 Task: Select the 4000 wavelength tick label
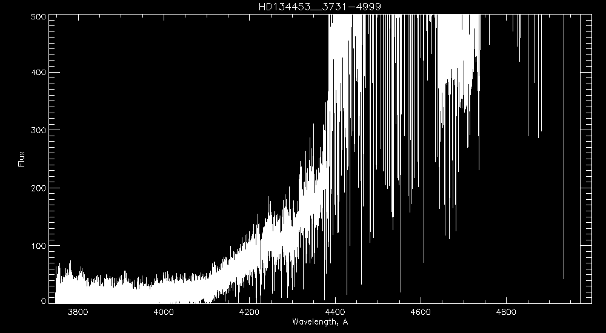pyautogui.click(x=164, y=312)
